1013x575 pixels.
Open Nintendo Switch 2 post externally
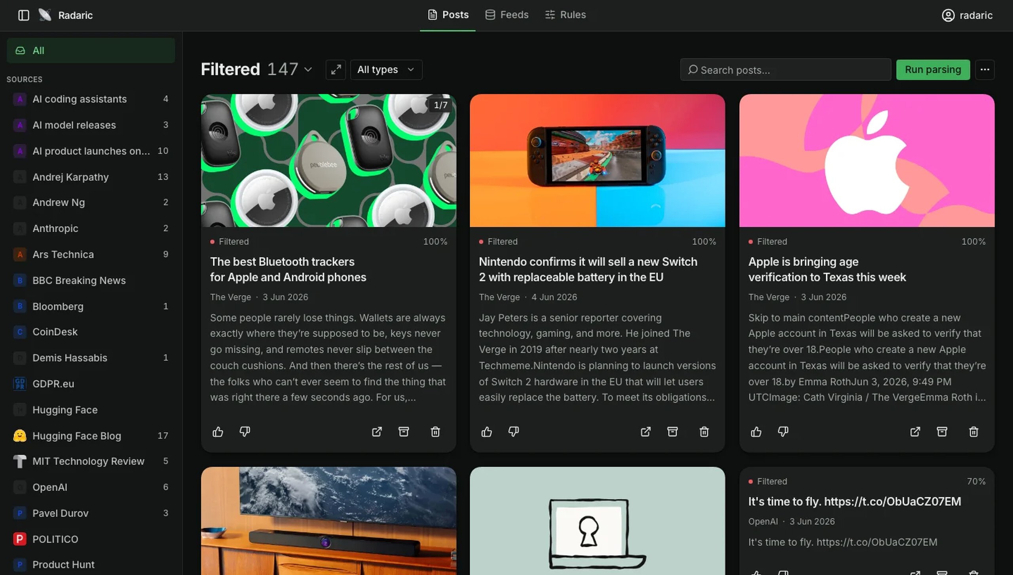click(645, 431)
